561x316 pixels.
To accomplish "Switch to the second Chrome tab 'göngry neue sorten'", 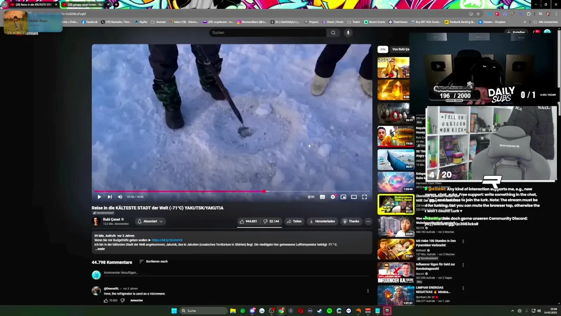I will click(x=85, y=4).
